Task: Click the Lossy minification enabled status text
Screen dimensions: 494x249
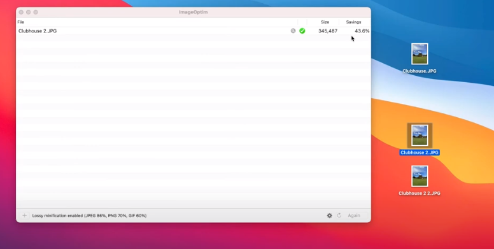Action: tap(89, 216)
